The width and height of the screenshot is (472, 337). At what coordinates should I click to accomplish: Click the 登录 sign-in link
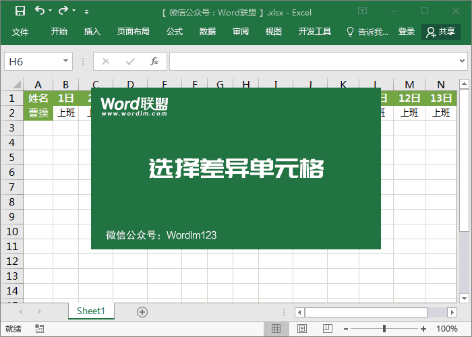point(407,32)
